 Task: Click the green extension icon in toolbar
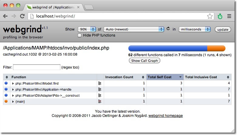(220, 16)
